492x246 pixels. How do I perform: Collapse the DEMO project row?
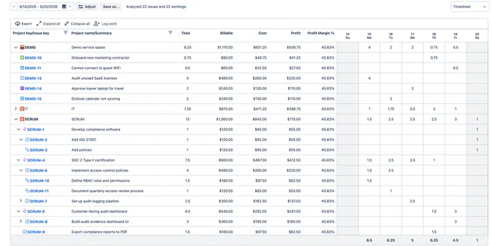pos(16,48)
